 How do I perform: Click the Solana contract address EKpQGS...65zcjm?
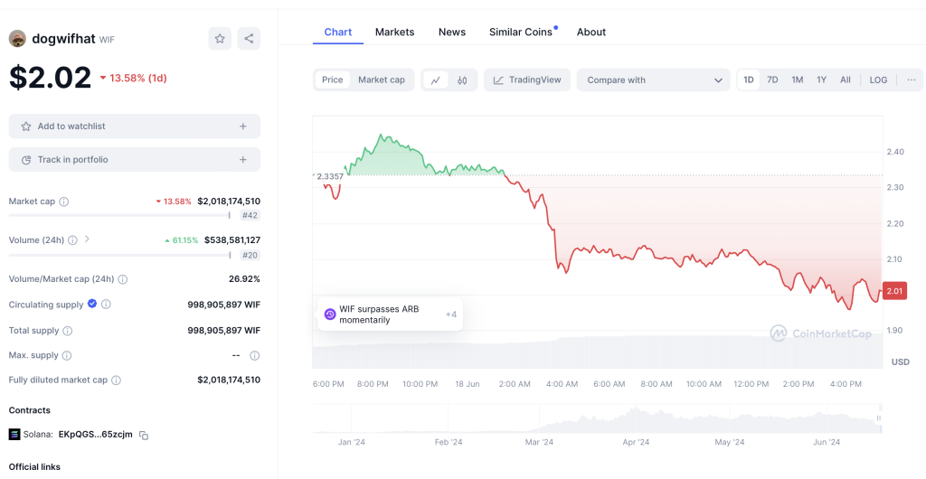[x=95, y=435]
